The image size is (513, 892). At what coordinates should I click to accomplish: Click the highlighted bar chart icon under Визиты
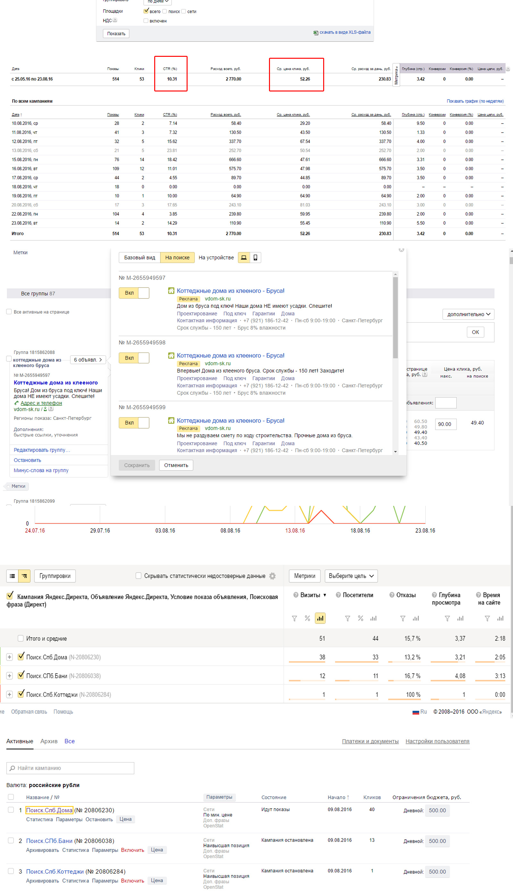click(x=320, y=618)
